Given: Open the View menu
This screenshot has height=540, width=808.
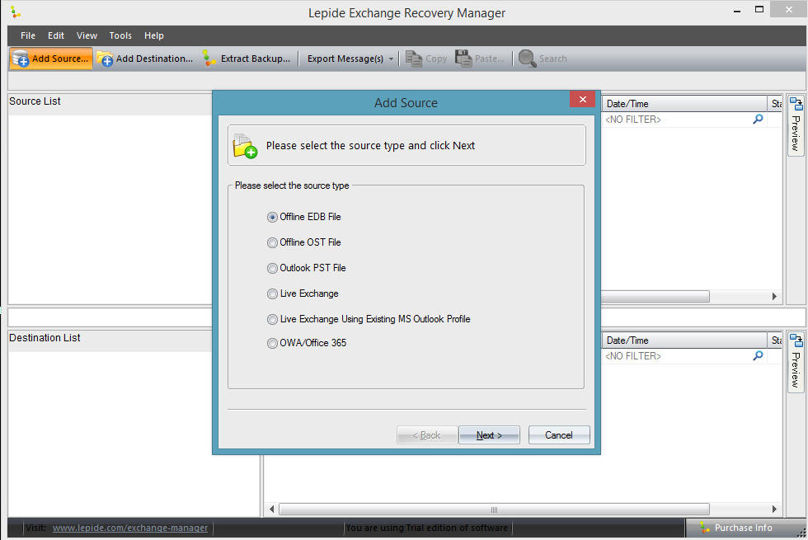Looking at the screenshot, I should (87, 35).
